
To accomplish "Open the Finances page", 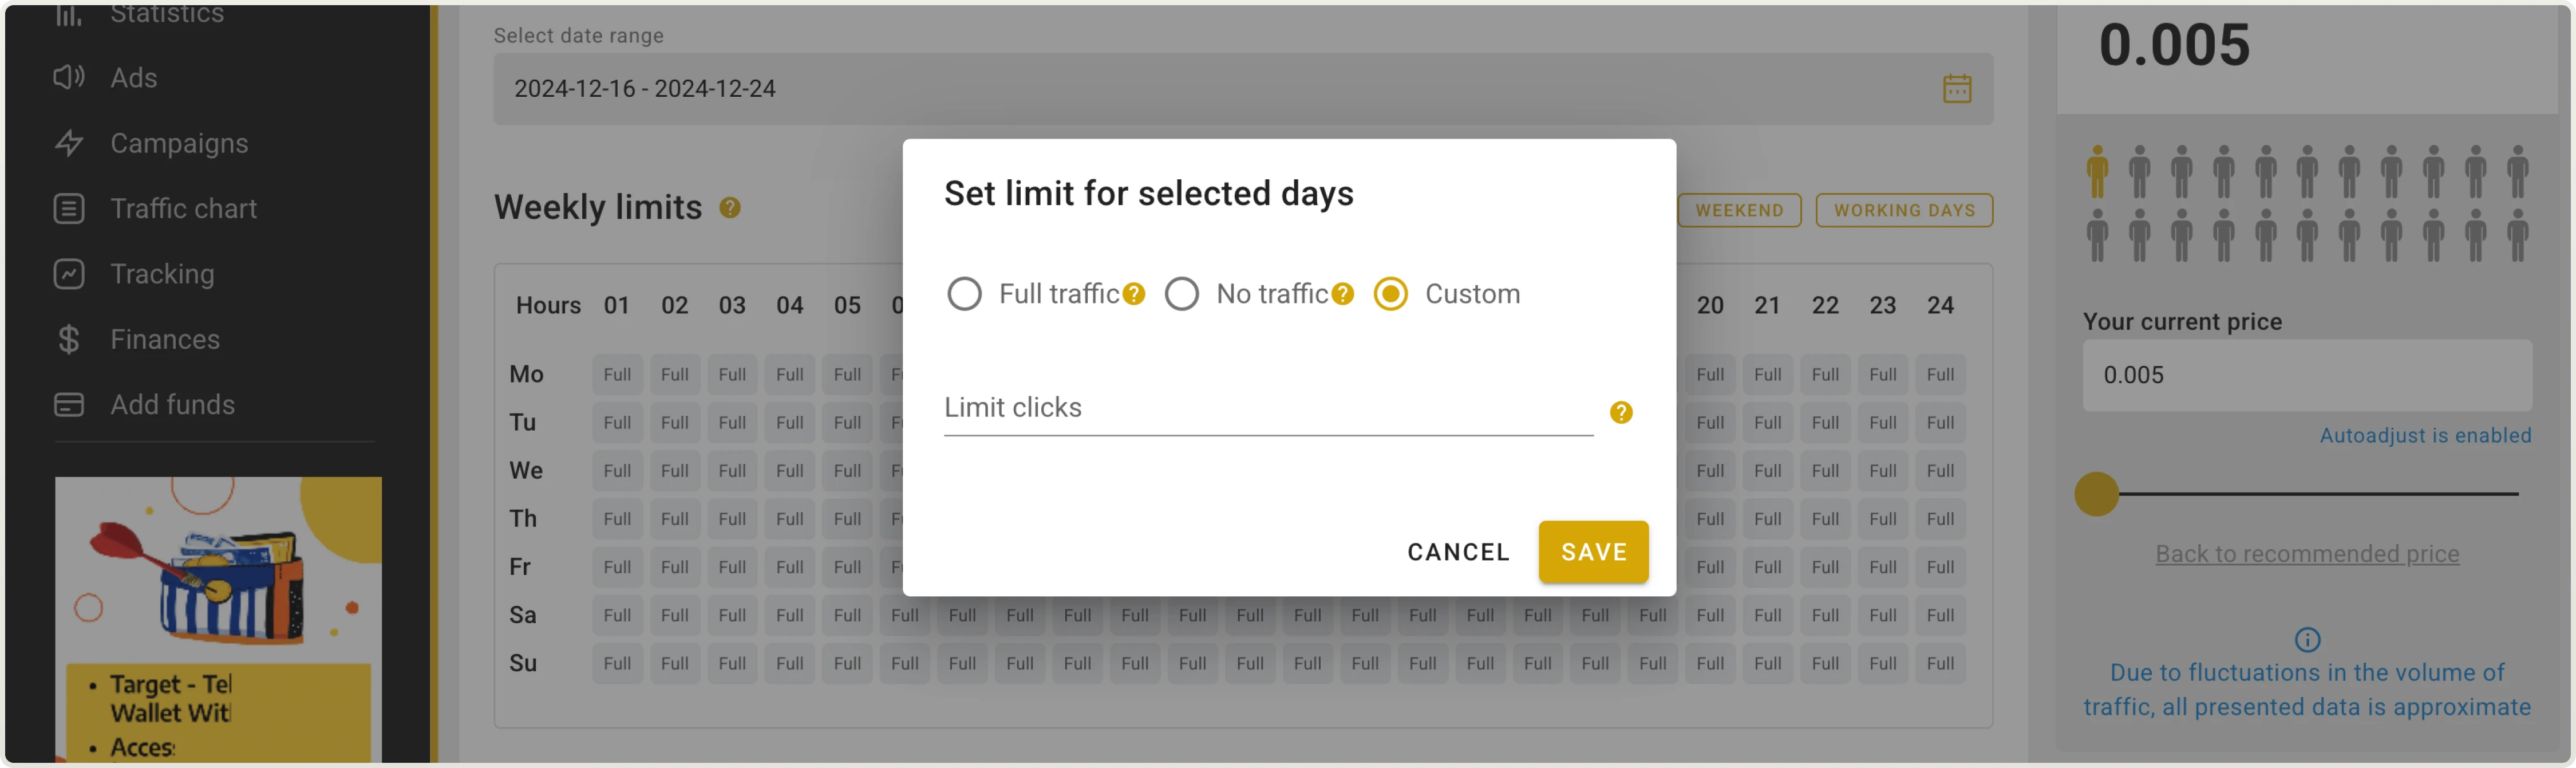I will pos(165,338).
